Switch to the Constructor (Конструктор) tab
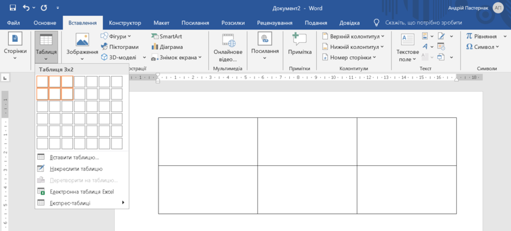Image resolution: width=511 pixels, height=231 pixels. click(125, 23)
